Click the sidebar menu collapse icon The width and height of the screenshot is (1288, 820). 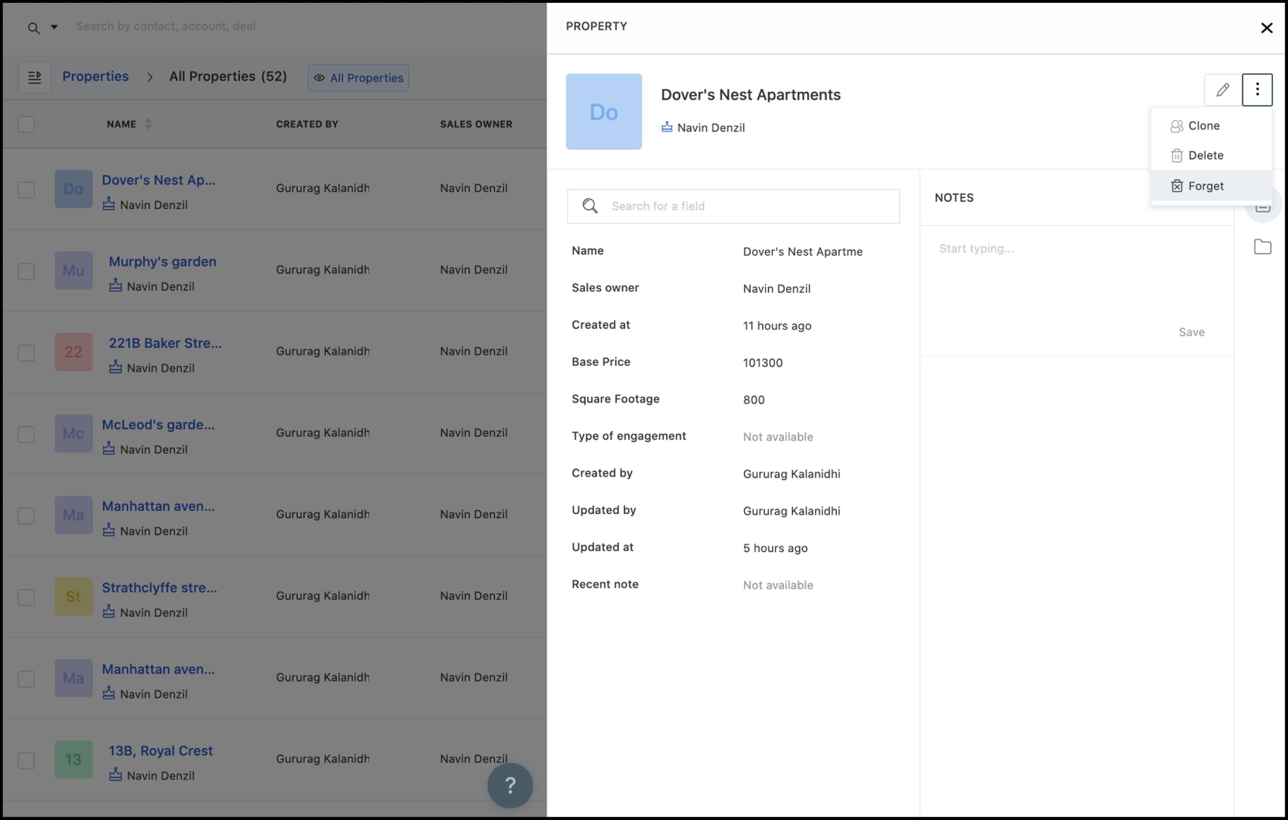(x=35, y=78)
